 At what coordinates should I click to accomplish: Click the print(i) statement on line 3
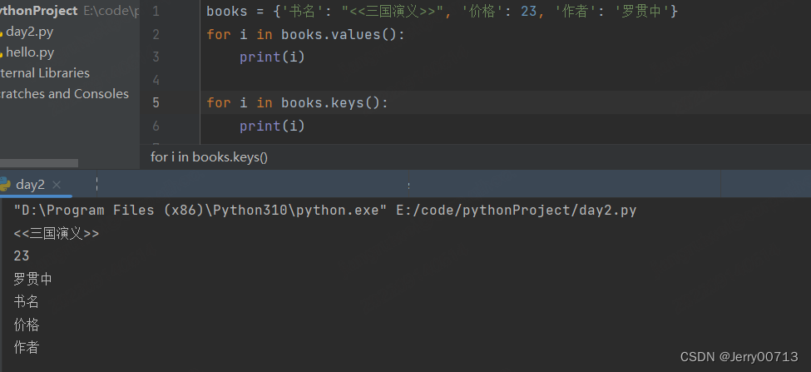[x=273, y=57]
